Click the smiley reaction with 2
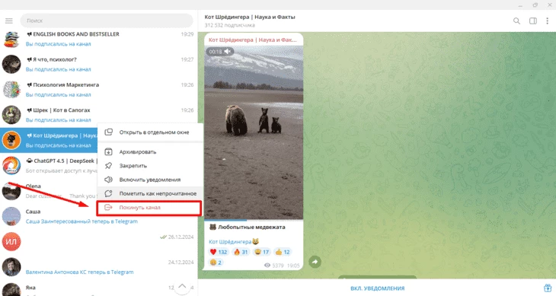The height and width of the screenshot is (296, 556). 216,263
